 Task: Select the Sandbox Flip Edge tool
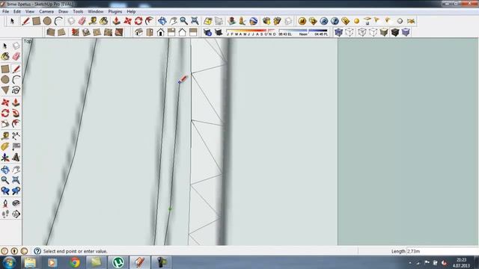pyautogui.click(x=119, y=32)
